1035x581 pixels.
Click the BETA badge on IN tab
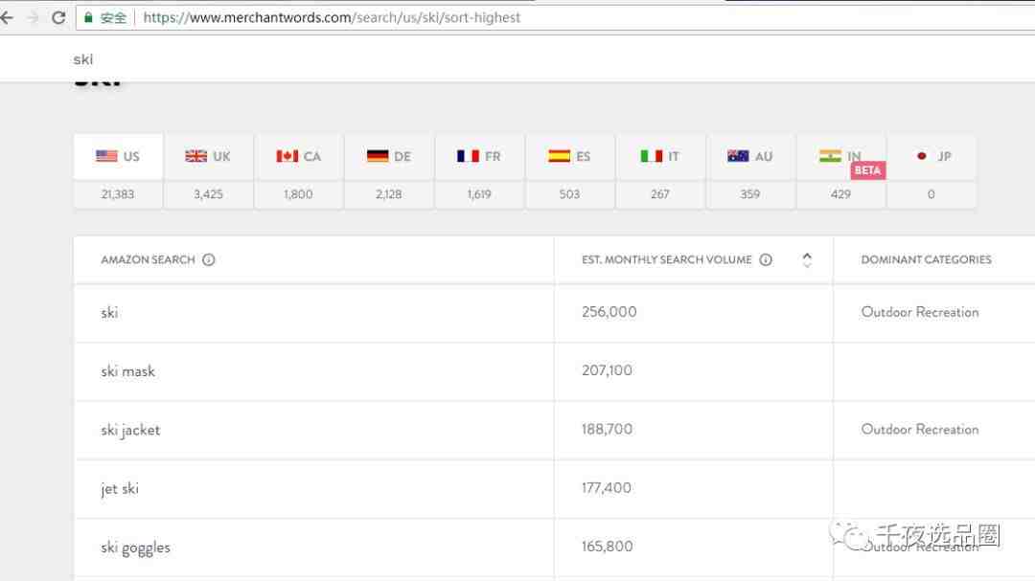click(867, 170)
